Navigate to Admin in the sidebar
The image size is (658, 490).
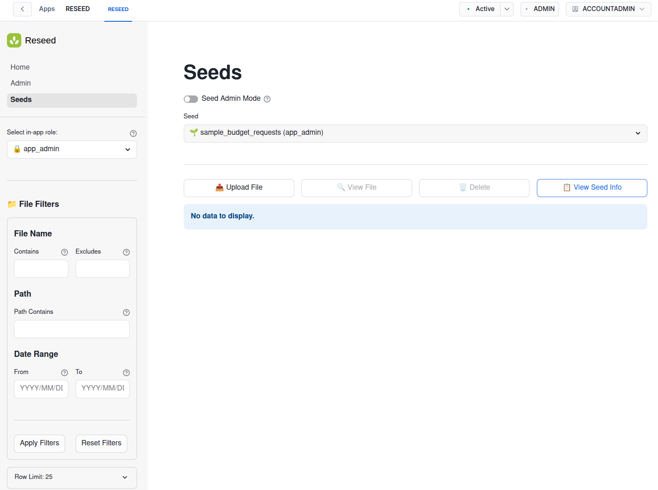20,83
